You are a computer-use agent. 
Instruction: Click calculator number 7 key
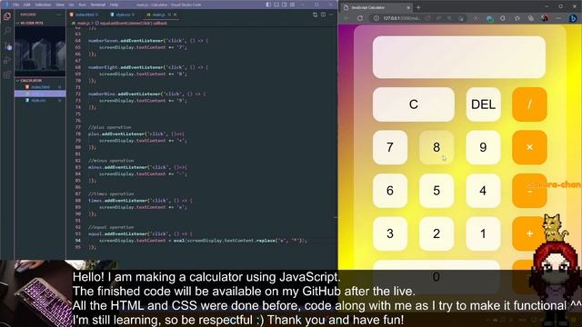pyautogui.click(x=390, y=147)
